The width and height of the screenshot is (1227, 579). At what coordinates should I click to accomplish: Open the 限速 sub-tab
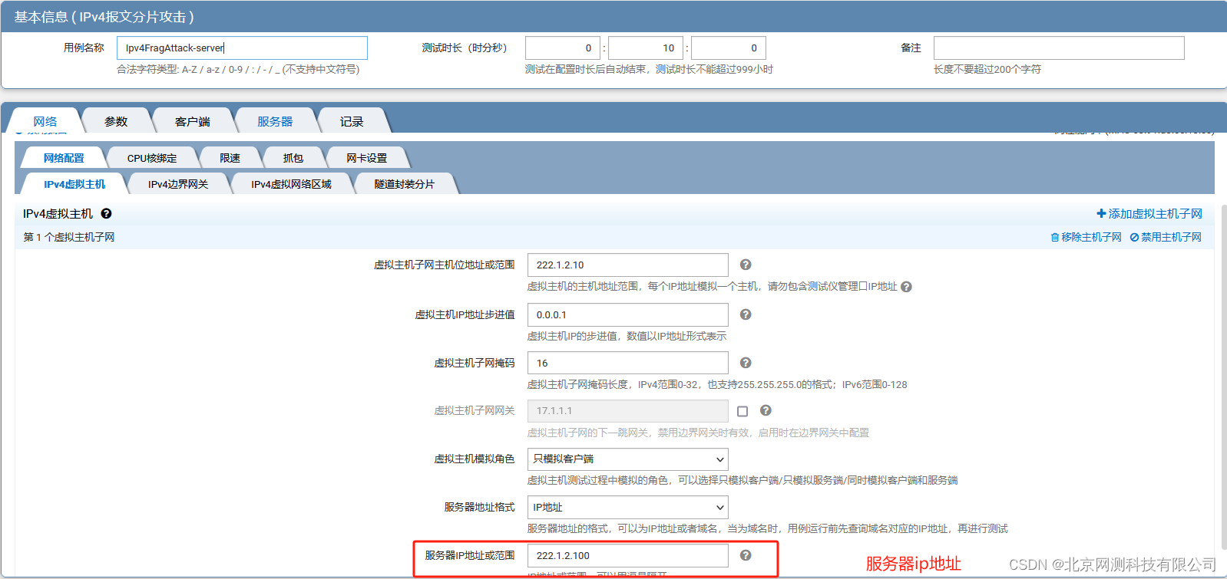click(x=230, y=158)
